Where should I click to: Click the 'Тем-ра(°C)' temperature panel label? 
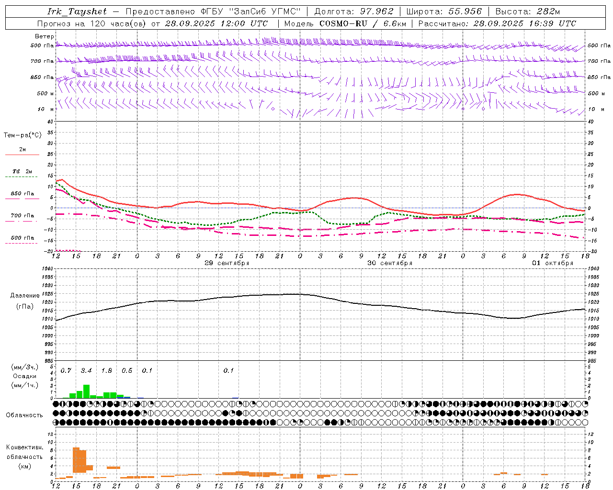pyautogui.click(x=23, y=135)
